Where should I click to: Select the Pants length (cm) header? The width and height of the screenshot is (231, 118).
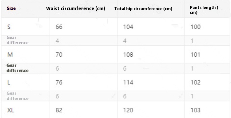point(204,10)
